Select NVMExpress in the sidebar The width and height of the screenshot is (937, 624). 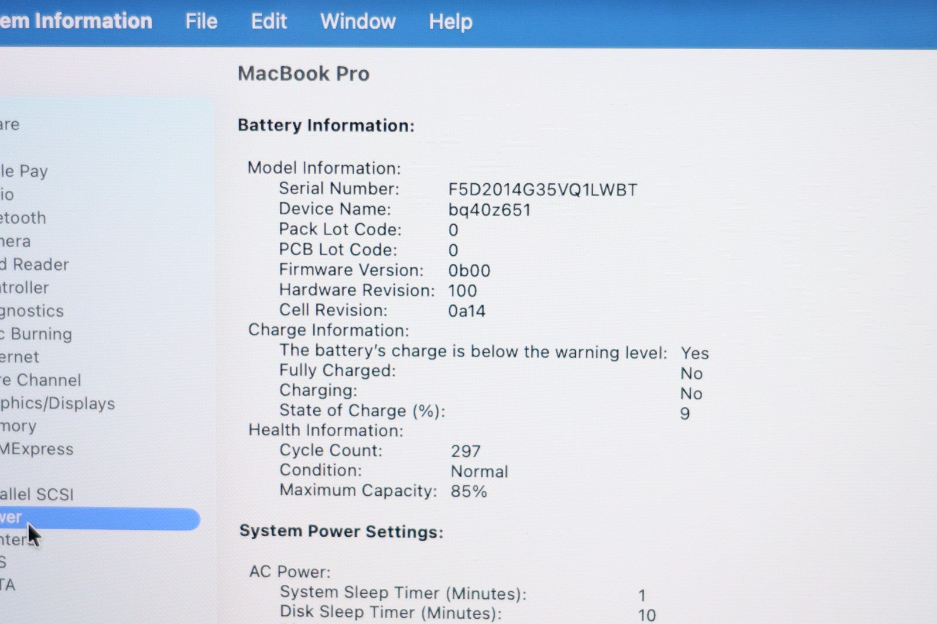[37, 449]
